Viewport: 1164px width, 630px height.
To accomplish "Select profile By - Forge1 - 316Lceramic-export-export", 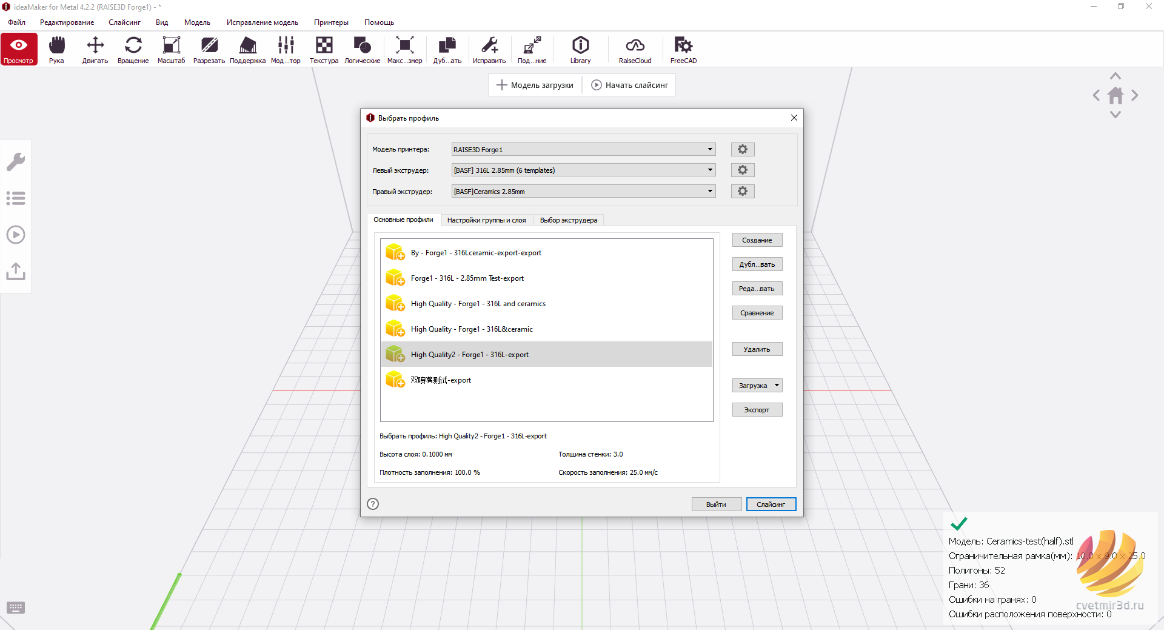I will click(x=547, y=253).
